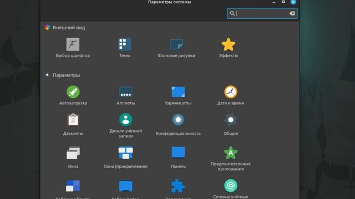Open the Панель panel icon
This screenshot has height=199, width=355.
(178, 153)
